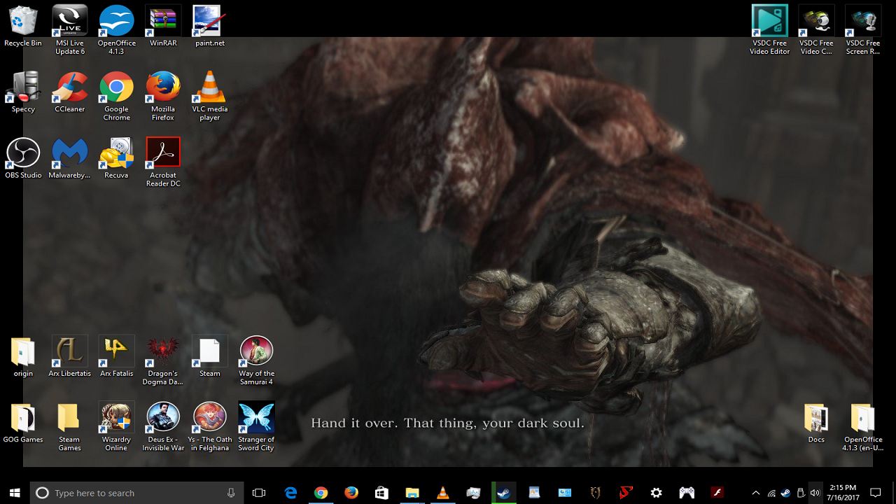Launch Firefox from the taskbar
This screenshot has width=896, height=504.
351,493
